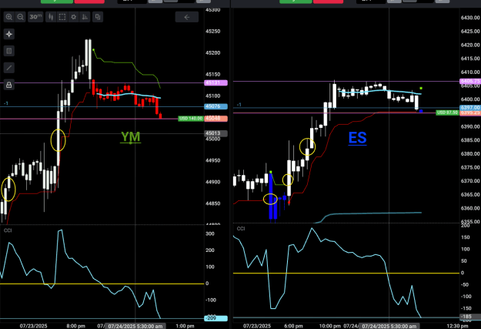This screenshot has width=481, height=329.
Task: Click the 8:00 pm time axis label
Action: tap(75, 326)
